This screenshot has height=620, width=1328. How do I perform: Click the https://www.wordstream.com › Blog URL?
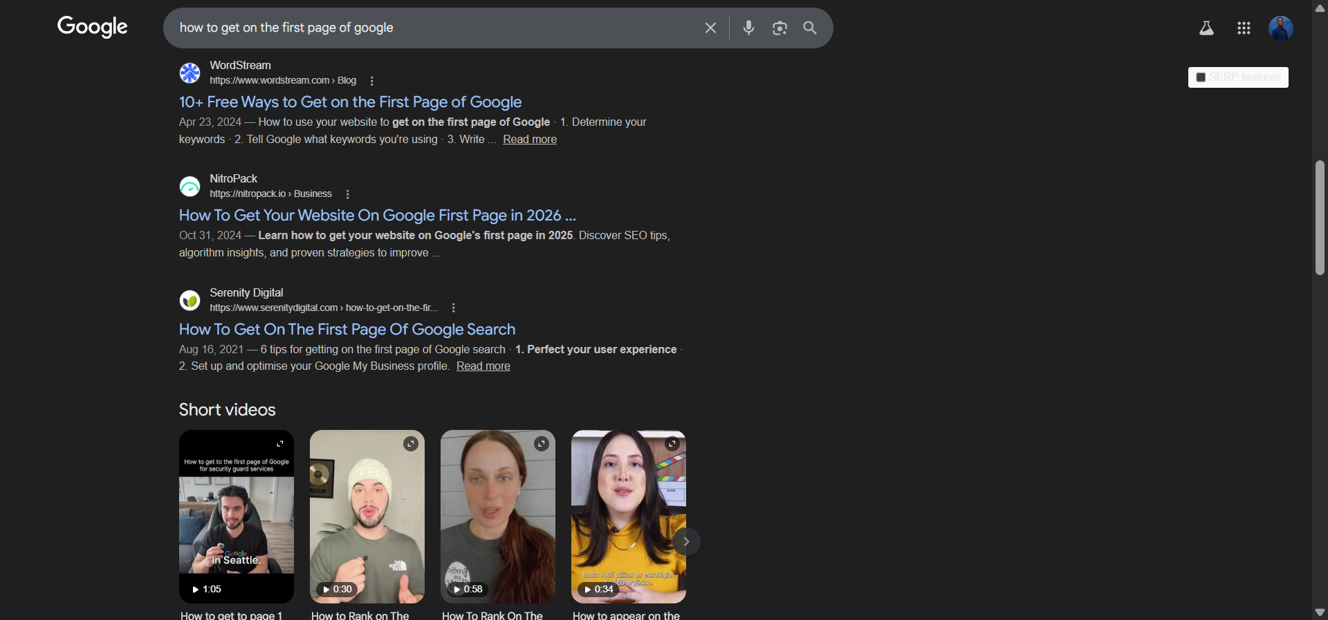[x=283, y=81]
